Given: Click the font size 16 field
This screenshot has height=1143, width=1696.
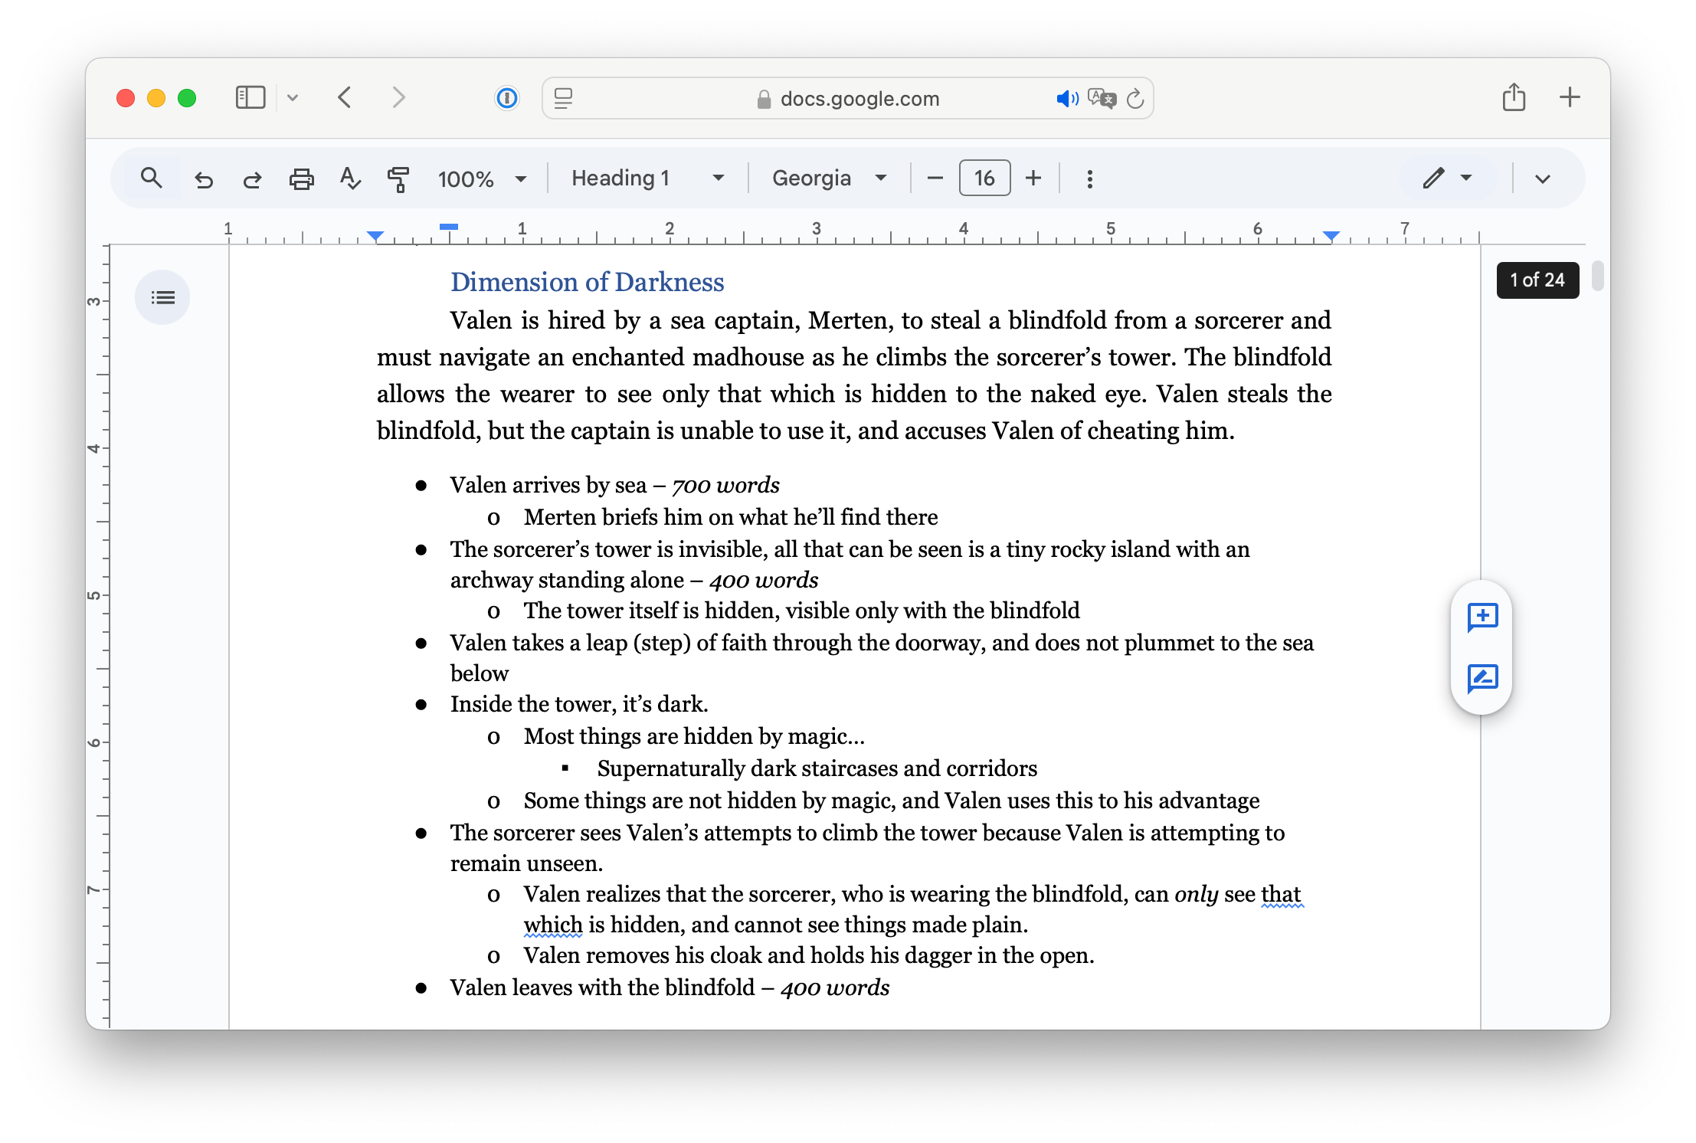Looking at the screenshot, I should pyautogui.click(x=984, y=178).
